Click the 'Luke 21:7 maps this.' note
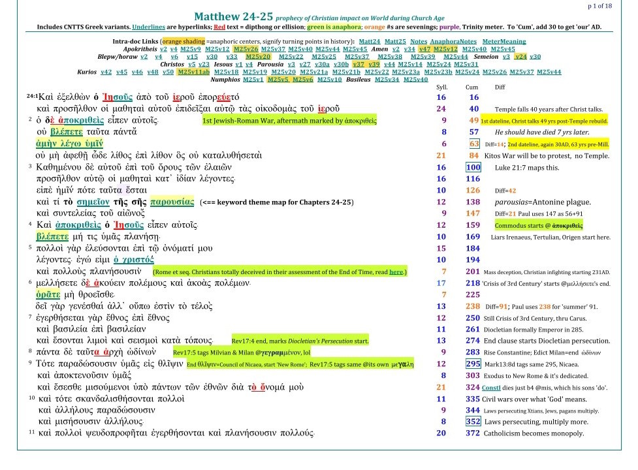 527,168
